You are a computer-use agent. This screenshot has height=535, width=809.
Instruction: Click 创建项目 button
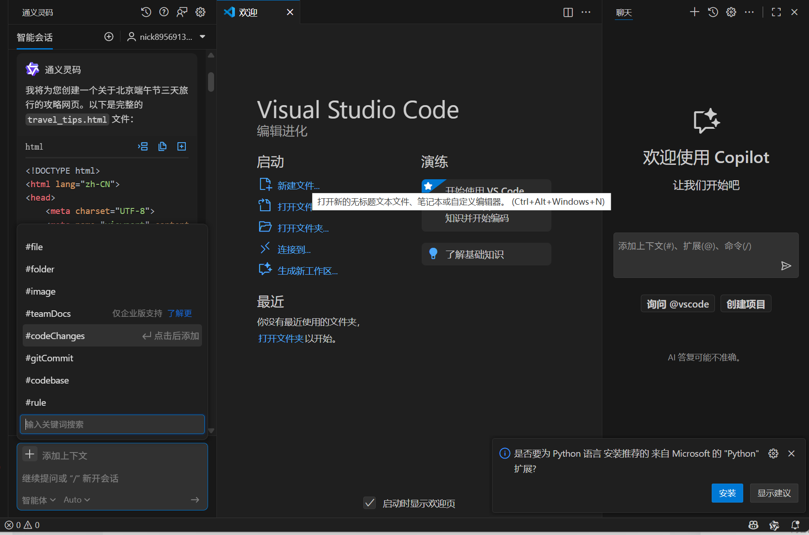(x=746, y=304)
